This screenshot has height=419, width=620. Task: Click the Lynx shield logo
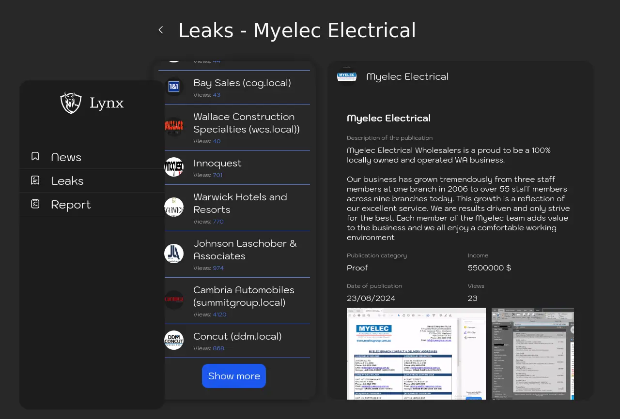pos(71,103)
